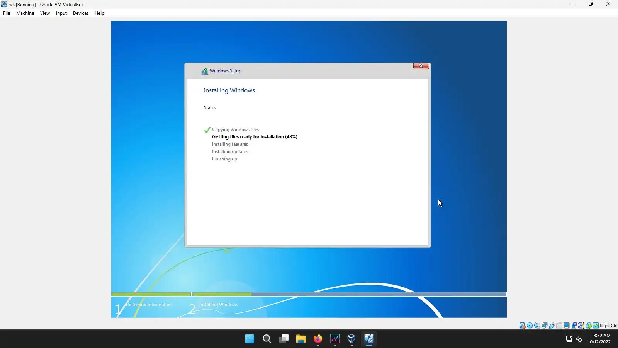This screenshot has width=618, height=348.
Task: Click the 'Installing Windows' stage 2 label
Action: click(219, 305)
